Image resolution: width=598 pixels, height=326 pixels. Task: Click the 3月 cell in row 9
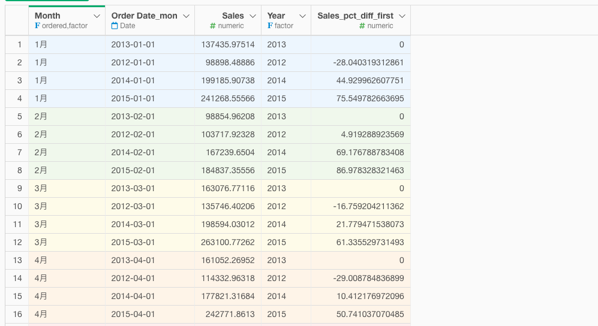[x=67, y=189]
